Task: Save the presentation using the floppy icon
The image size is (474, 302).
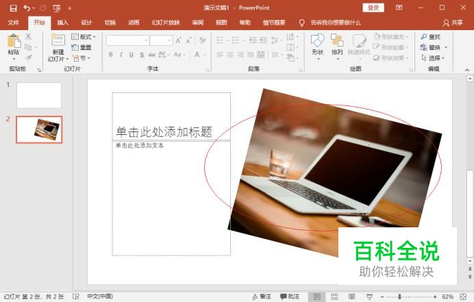Action: 13,8
